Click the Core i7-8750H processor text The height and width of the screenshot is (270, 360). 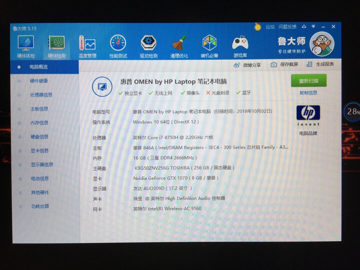(x=173, y=137)
